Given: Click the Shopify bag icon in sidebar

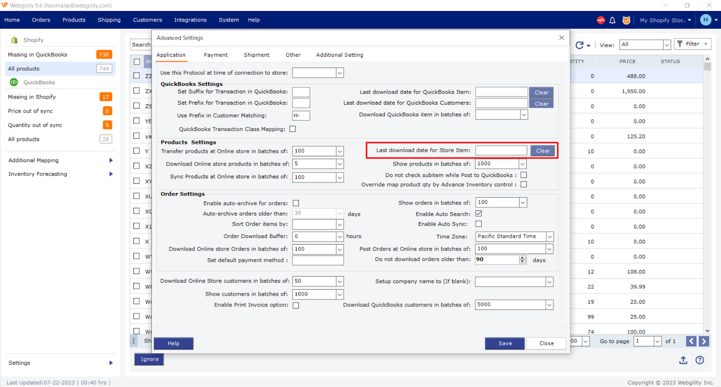Looking at the screenshot, I should (14, 40).
